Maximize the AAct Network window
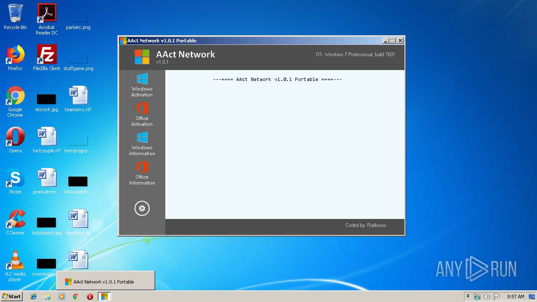Viewport: 537px width, 302px height. [x=393, y=41]
